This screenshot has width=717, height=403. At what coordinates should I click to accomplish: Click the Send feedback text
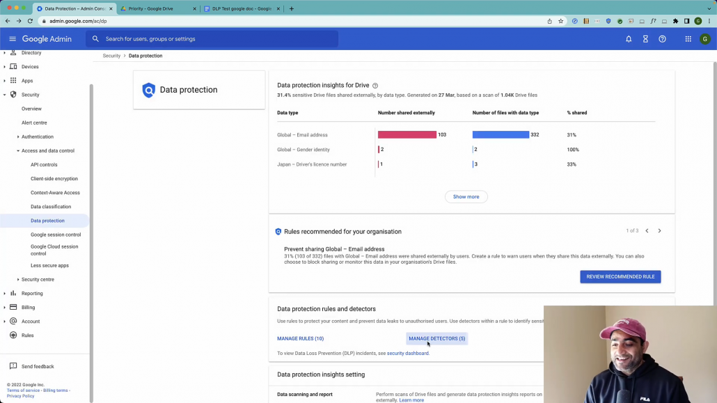coord(38,366)
